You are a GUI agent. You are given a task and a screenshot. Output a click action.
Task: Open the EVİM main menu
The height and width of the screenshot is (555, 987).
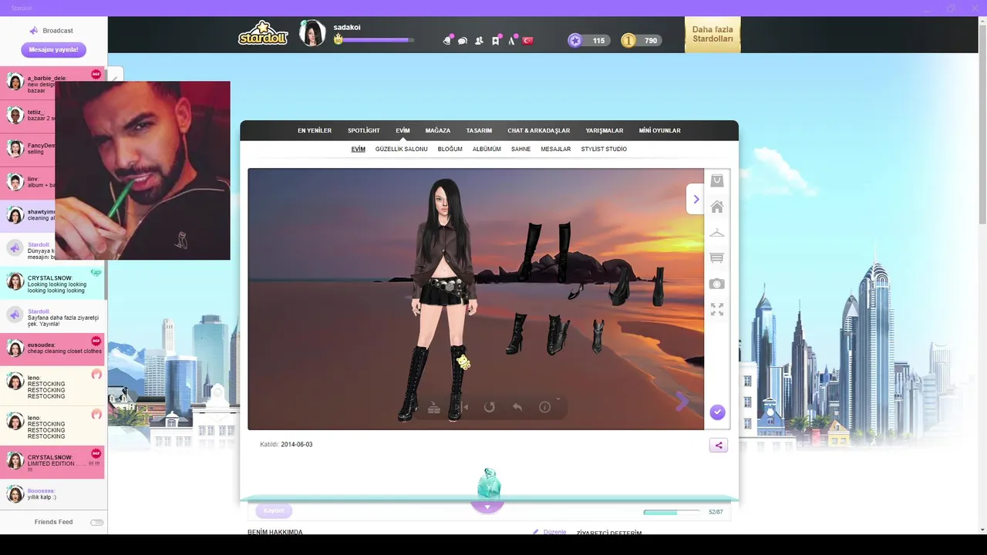pyautogui.click(x=403, y=130)
